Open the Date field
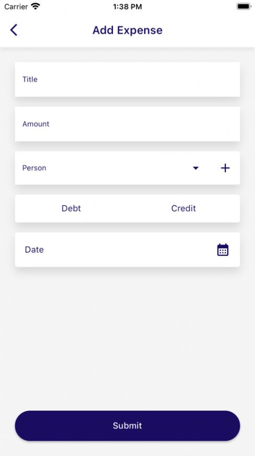The height and width of the screenshot is (456, 255). tap(128, 249)
